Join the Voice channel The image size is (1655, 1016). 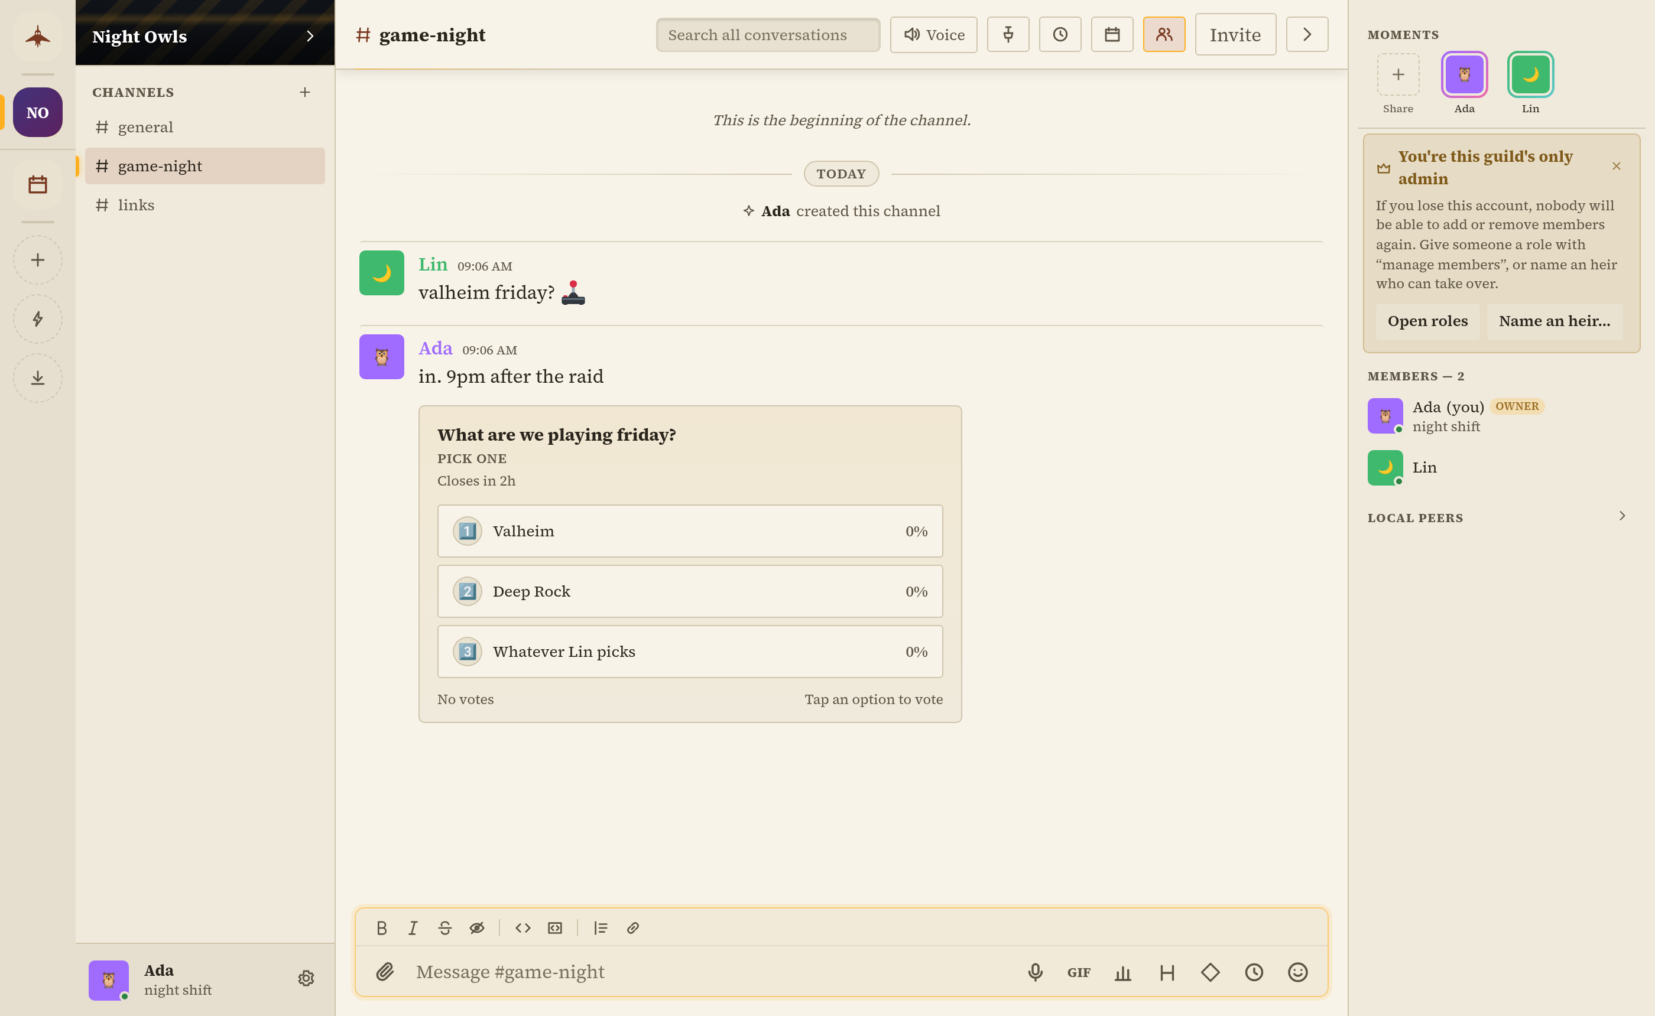[933, 34]
